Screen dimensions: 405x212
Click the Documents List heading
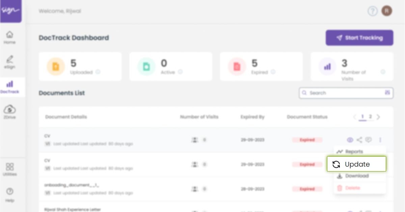pos(62,93)
